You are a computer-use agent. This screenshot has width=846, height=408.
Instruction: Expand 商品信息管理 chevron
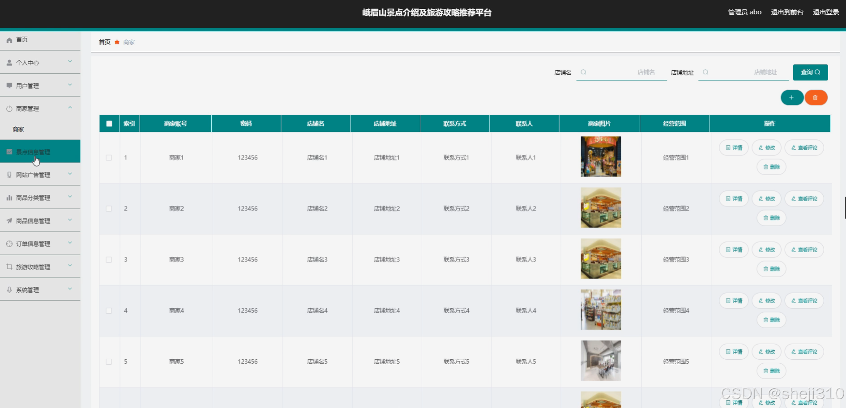(x=70, y=220)
